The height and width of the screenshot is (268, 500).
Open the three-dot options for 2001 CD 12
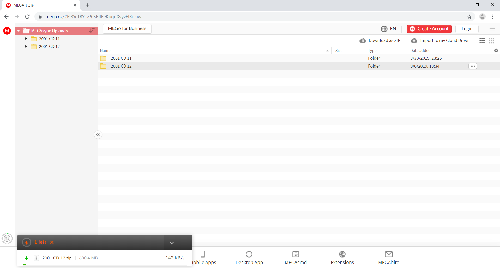472,66
